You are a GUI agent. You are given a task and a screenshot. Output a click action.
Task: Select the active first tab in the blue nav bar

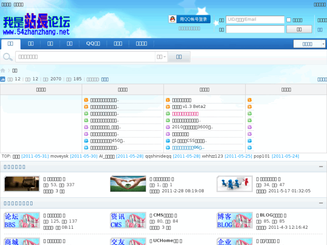click(11, 44)
